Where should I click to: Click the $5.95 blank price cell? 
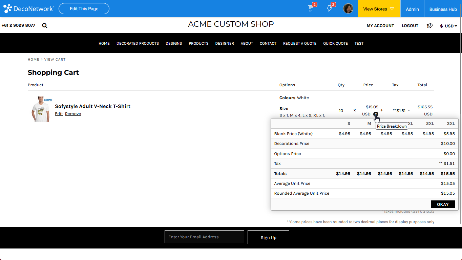449,134
